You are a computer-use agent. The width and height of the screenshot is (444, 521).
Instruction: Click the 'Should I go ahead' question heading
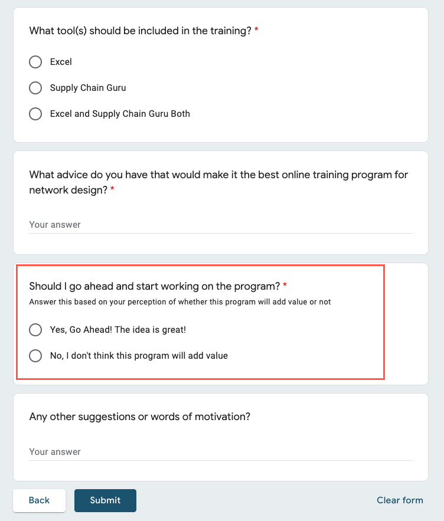tap(154, 286)
